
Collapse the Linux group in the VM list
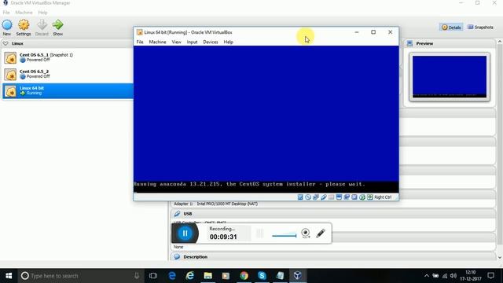click(6, 43)
